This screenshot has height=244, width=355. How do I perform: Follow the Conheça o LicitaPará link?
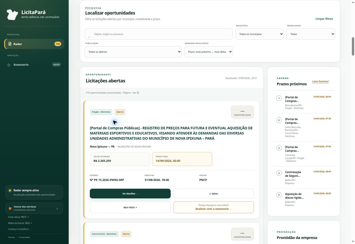tap(19, 229)
